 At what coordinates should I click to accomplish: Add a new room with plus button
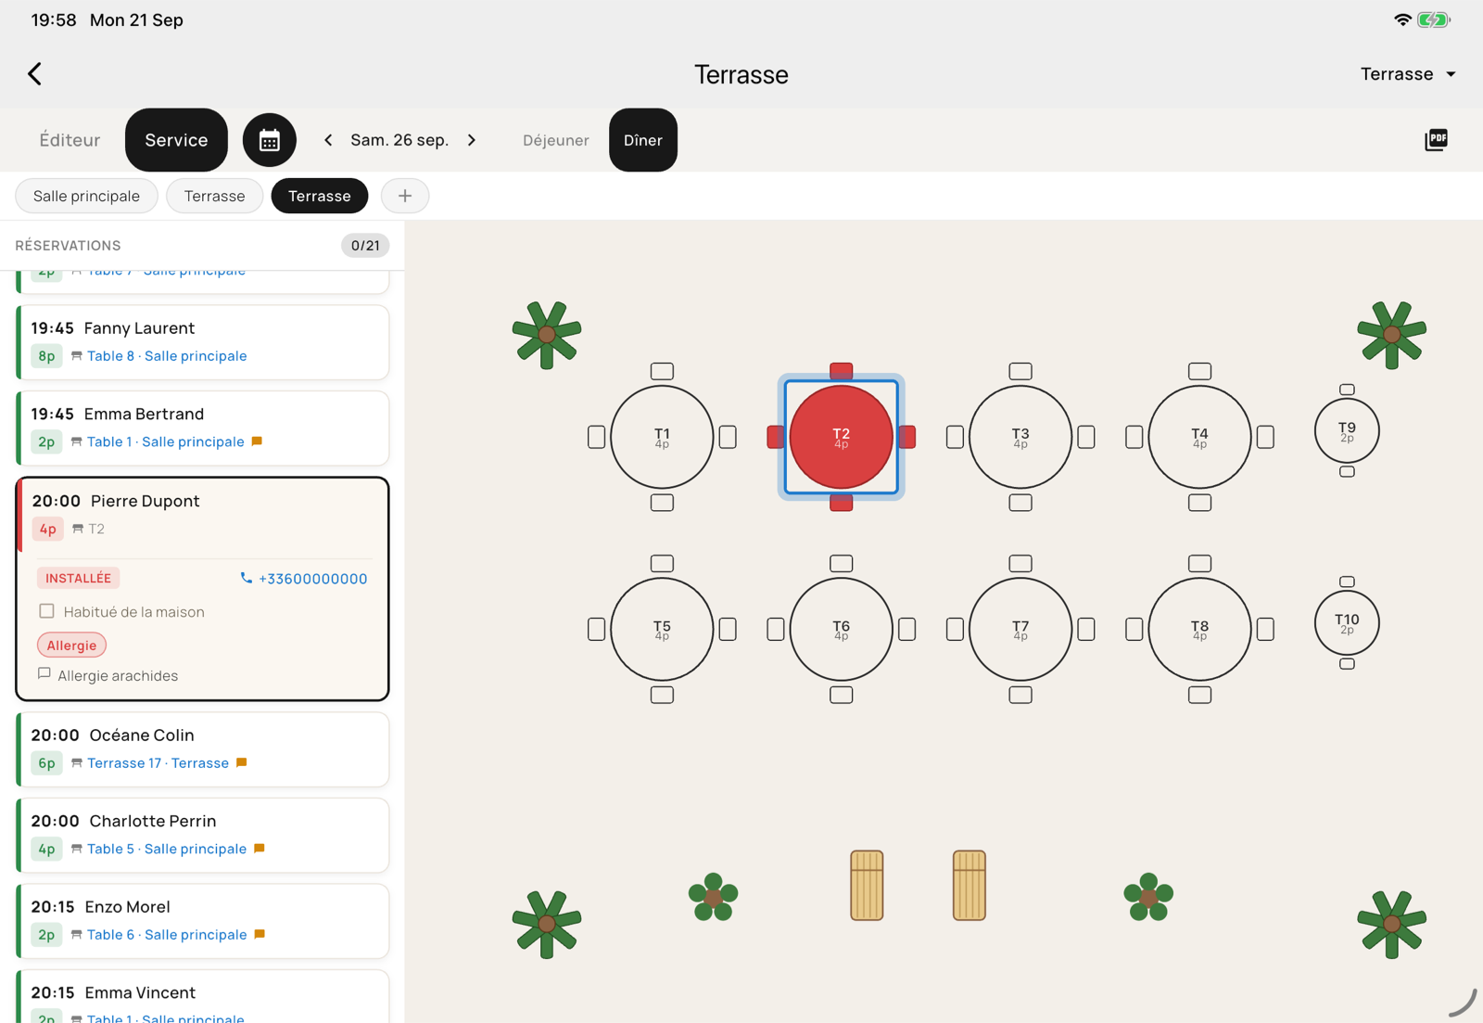pos(405,196)
